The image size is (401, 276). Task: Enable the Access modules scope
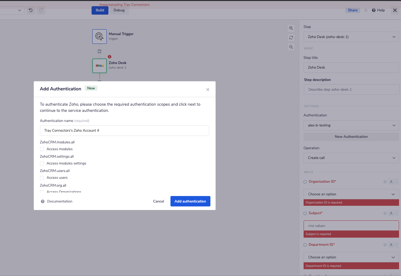coord(42,149)
